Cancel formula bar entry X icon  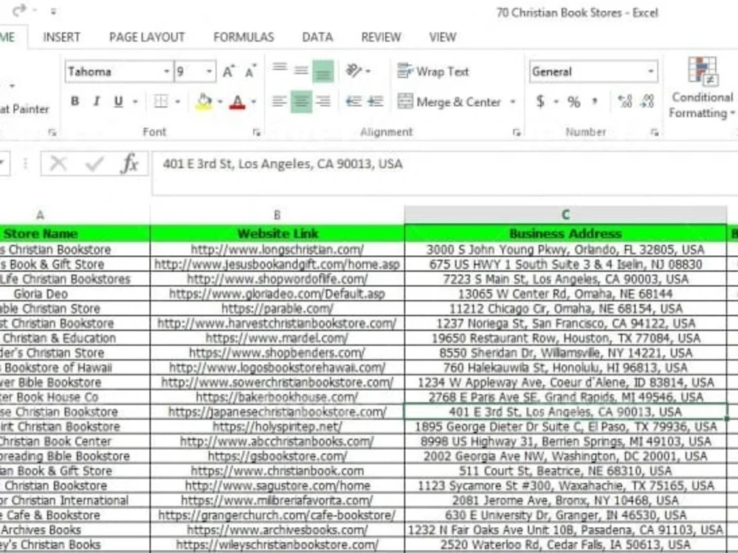(58, 164)
